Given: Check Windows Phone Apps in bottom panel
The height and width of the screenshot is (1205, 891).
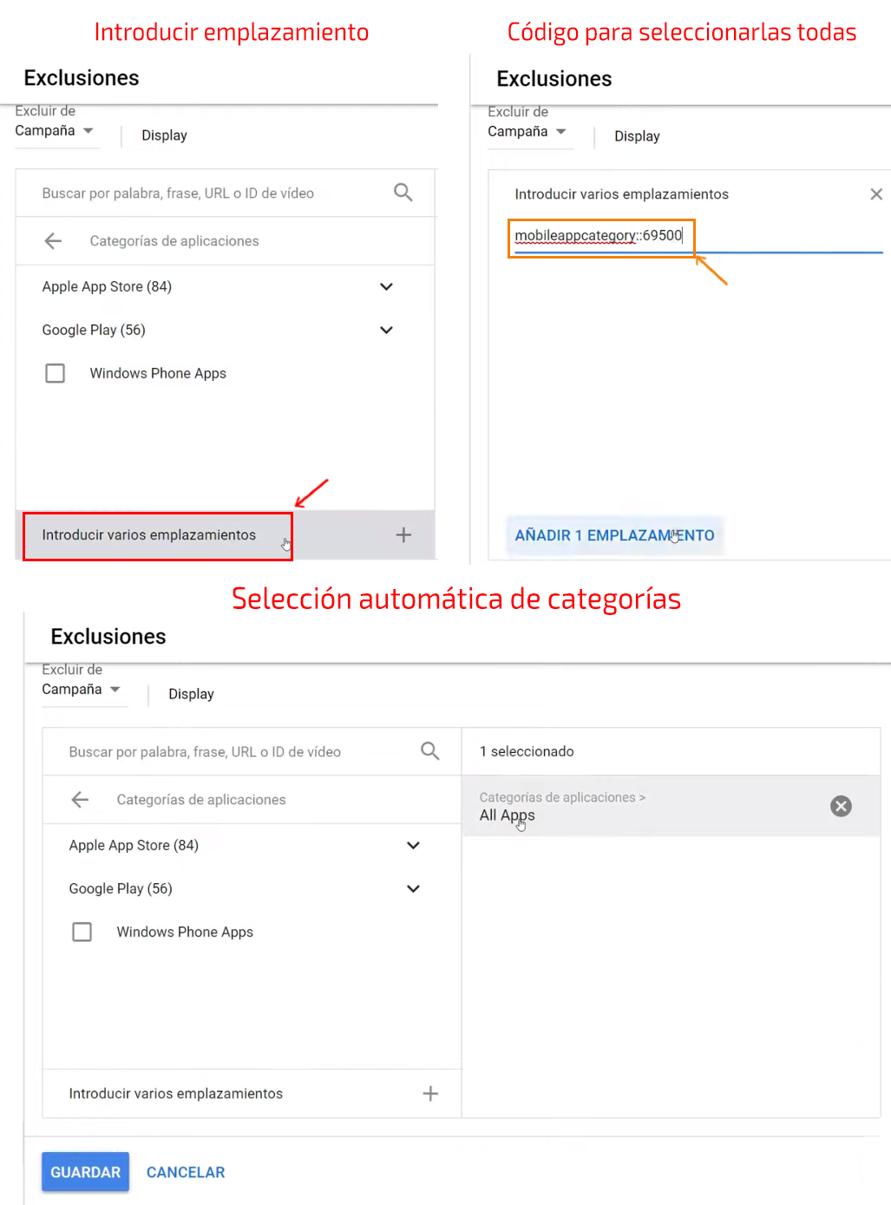Looking at the screenshot, I should pyautogui.click(x=82, y=932).
